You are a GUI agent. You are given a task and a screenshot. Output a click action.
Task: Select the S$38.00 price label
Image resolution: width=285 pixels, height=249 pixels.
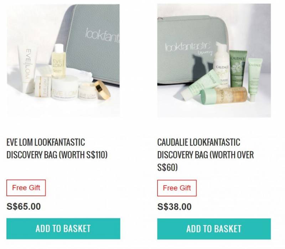(x=174, y=207)
